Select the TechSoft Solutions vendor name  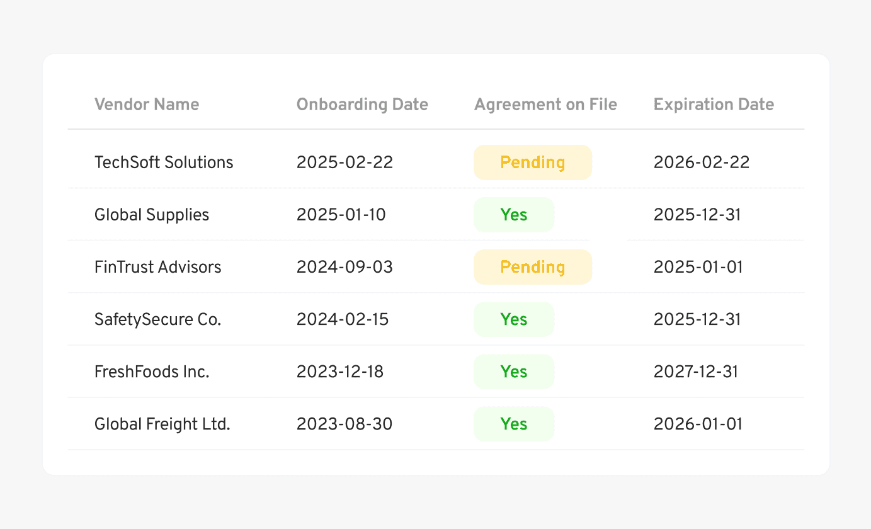pyautogui.click(x=164, y=162)
